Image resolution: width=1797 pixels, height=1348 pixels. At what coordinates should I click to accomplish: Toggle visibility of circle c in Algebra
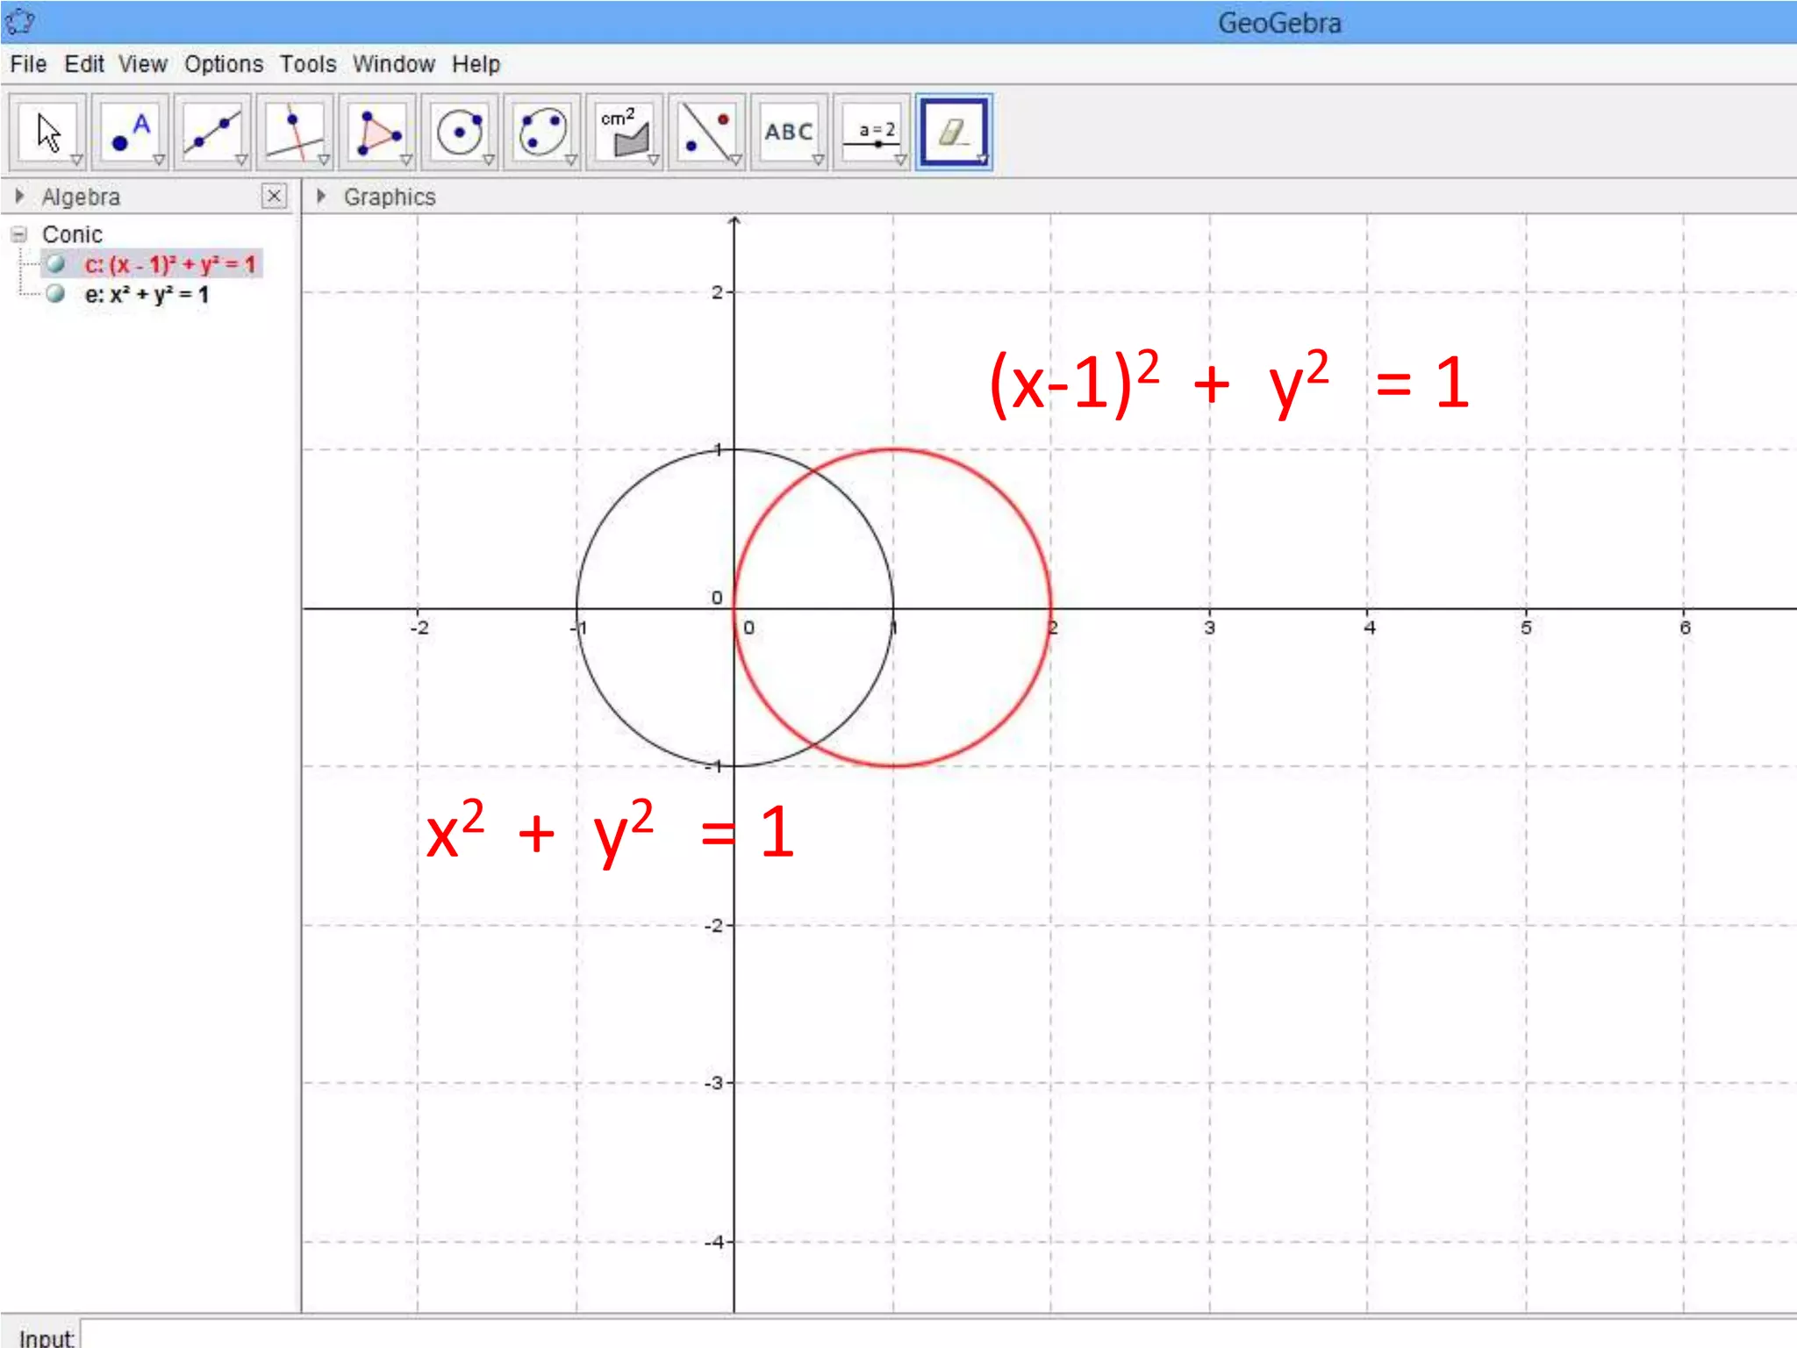56,264
